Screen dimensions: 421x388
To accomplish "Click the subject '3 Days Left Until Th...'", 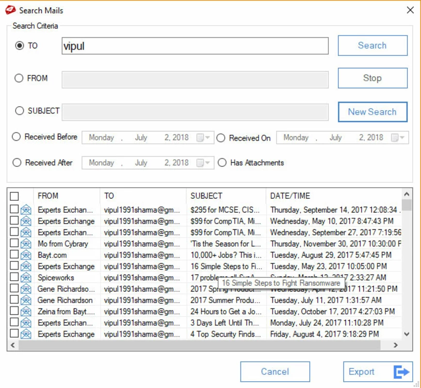I will (x=225, y=323).
